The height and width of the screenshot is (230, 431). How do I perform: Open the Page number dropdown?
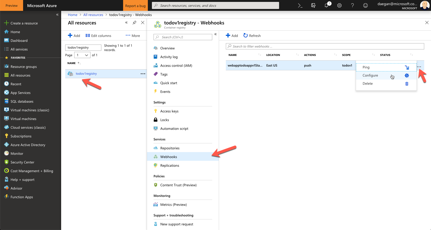pyautogui.click(x=82, y=55)
